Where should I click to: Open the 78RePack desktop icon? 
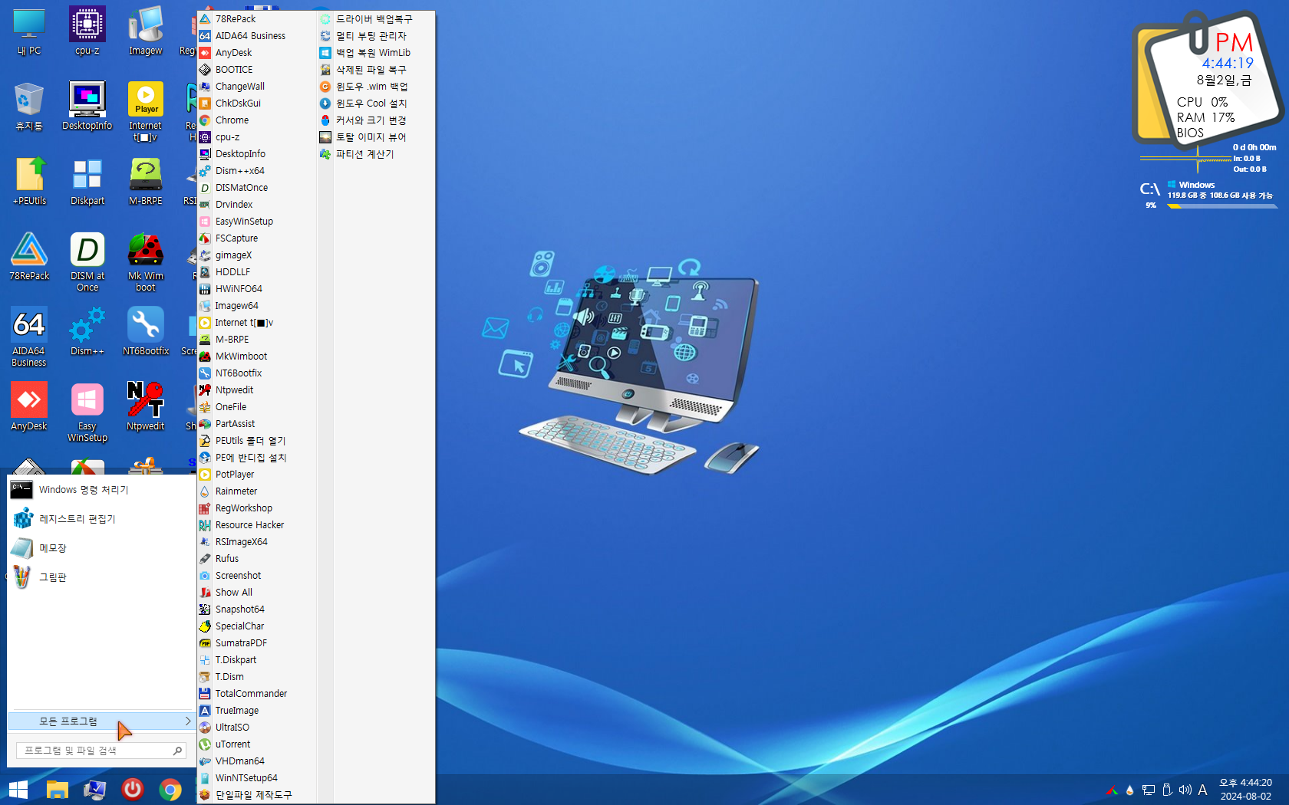[x=29, y=257]
